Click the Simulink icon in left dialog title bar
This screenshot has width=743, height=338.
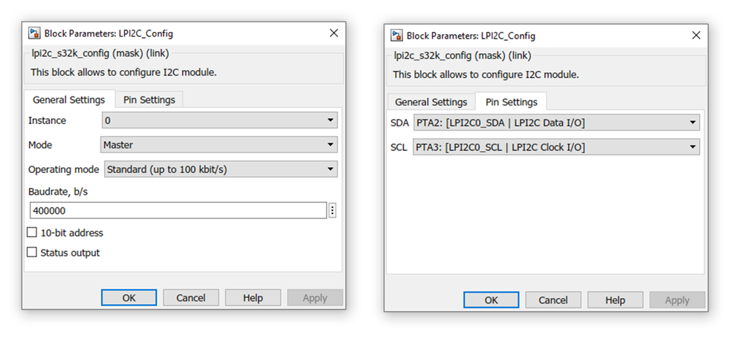click(x=34, y=33)
